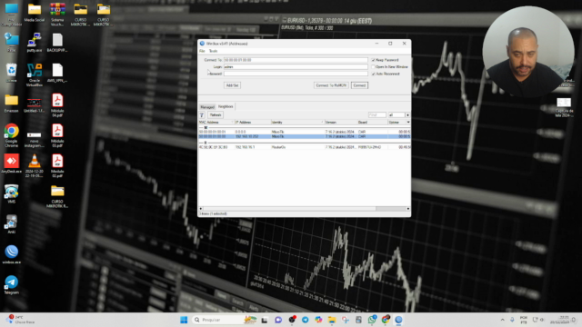Image resolution: width=582 pixels, height=327 pixels.
Task: Open Oracle VirtualBox desktop shortcut
Action: [35, 74]
